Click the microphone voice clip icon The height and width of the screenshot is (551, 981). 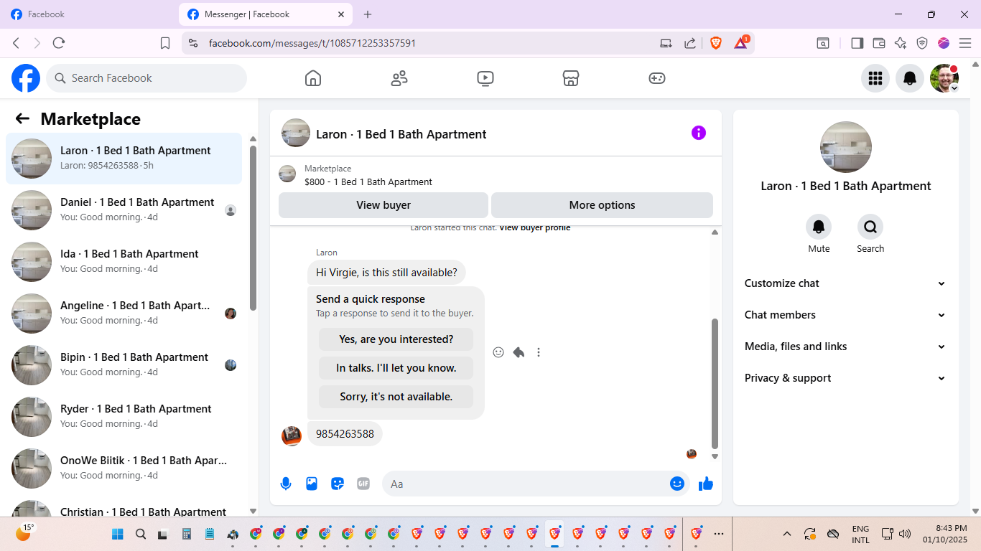[286, 484]
